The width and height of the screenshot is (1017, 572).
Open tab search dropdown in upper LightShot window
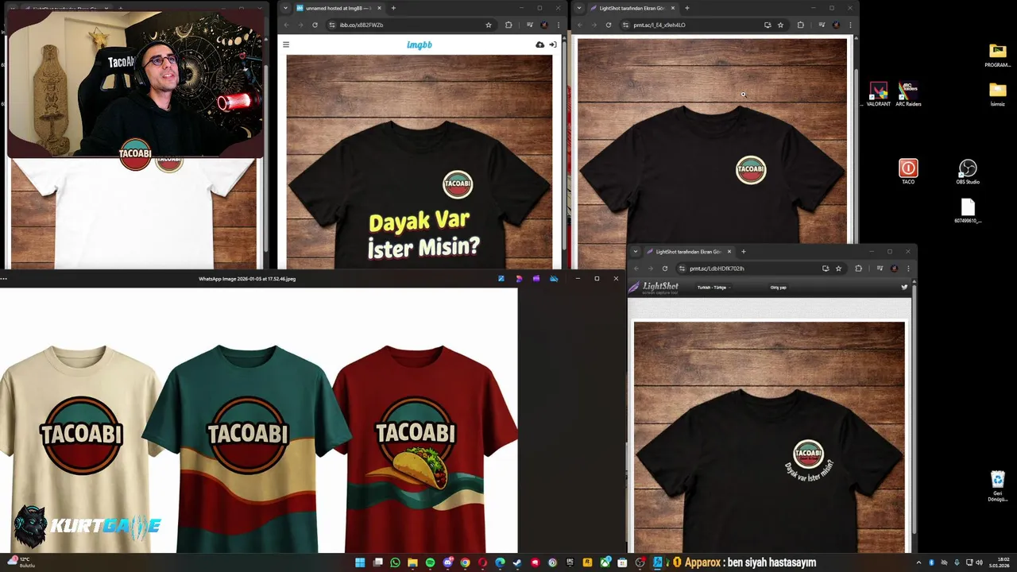click(579, 8)
